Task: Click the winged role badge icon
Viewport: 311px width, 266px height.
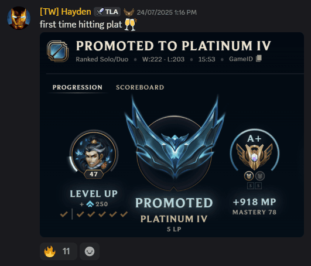Action: pyautogui.click(x=129, y=12)
